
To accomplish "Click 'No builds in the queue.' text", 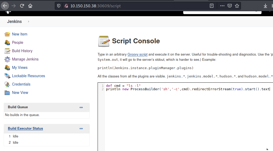I will click(22, 115).
